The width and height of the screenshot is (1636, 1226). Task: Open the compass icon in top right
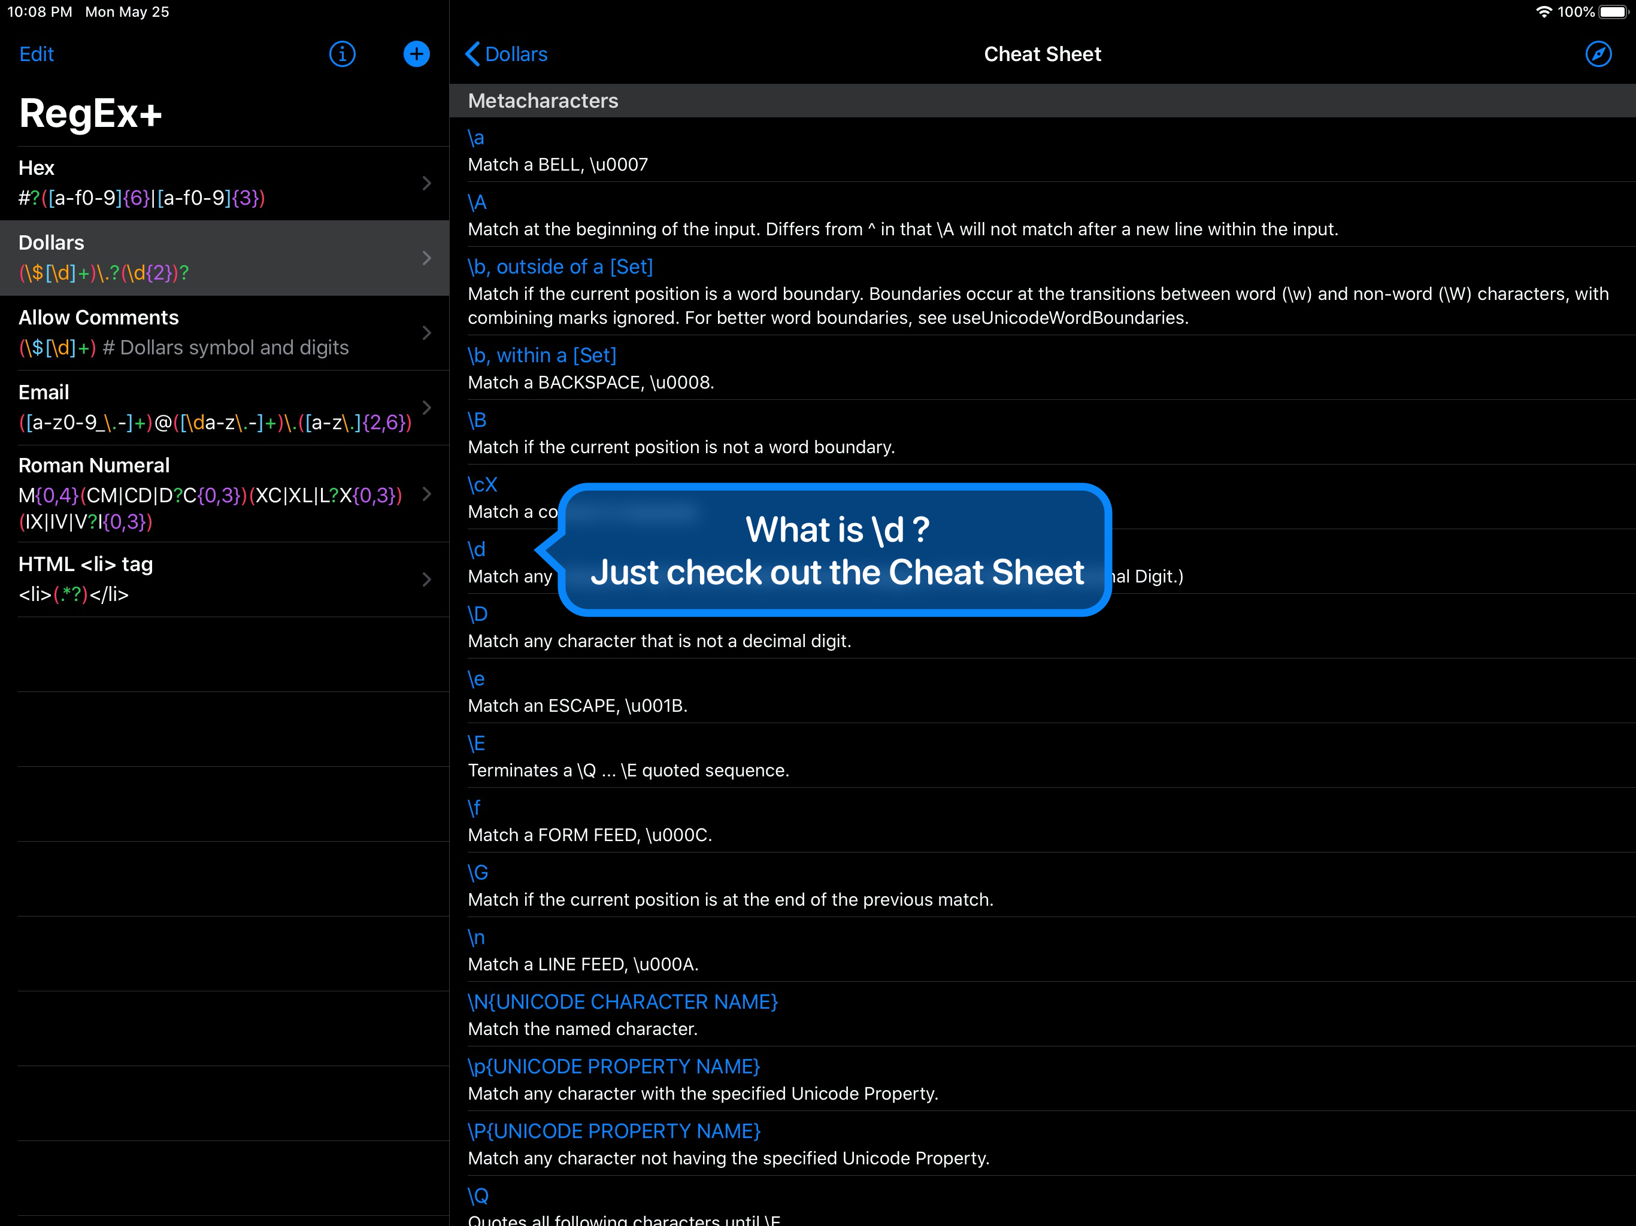1598,54
